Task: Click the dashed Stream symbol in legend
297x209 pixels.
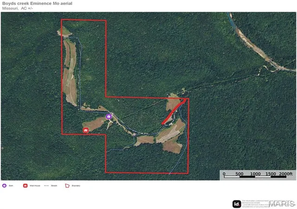Action: (x=46, y=186)
